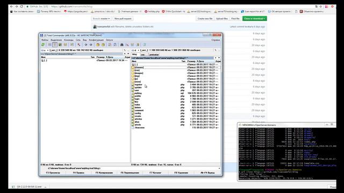
Task: Open Branch: master dropdown on GitHub
Action: coord(101,19)
